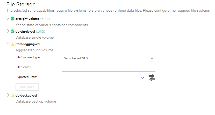Click the Exported Path text field
215x115 pixels.
pos(101,77)
